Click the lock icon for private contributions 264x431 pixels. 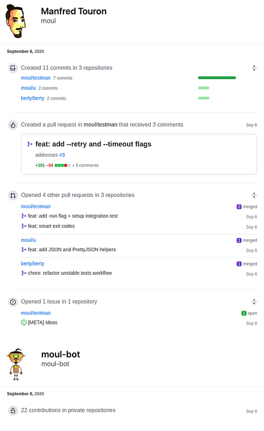click(13, 411)
